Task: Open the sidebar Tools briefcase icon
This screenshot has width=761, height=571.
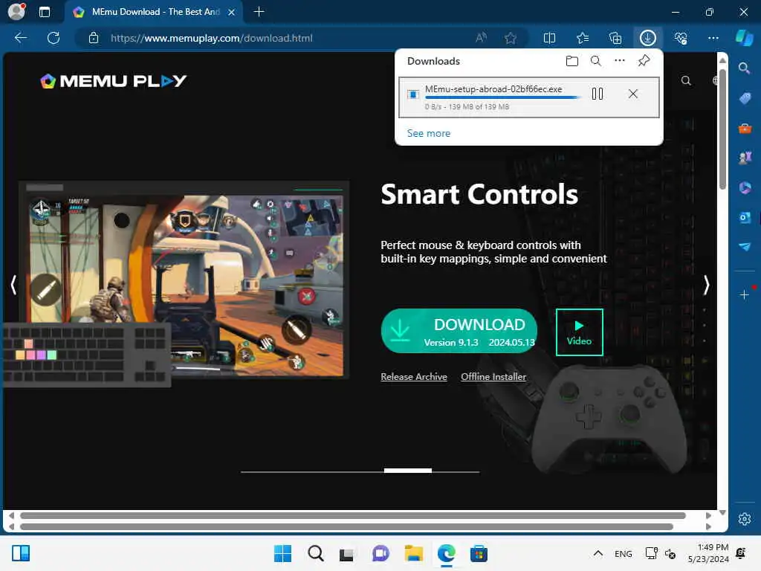Action: coord(744,128)
